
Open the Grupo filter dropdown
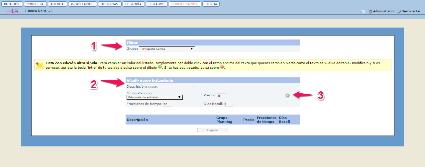coord(167,49)
